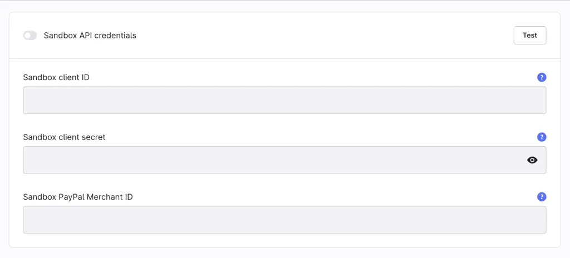
Task: Tap the question mark beside client secret
Action: (x=542, y=137)
